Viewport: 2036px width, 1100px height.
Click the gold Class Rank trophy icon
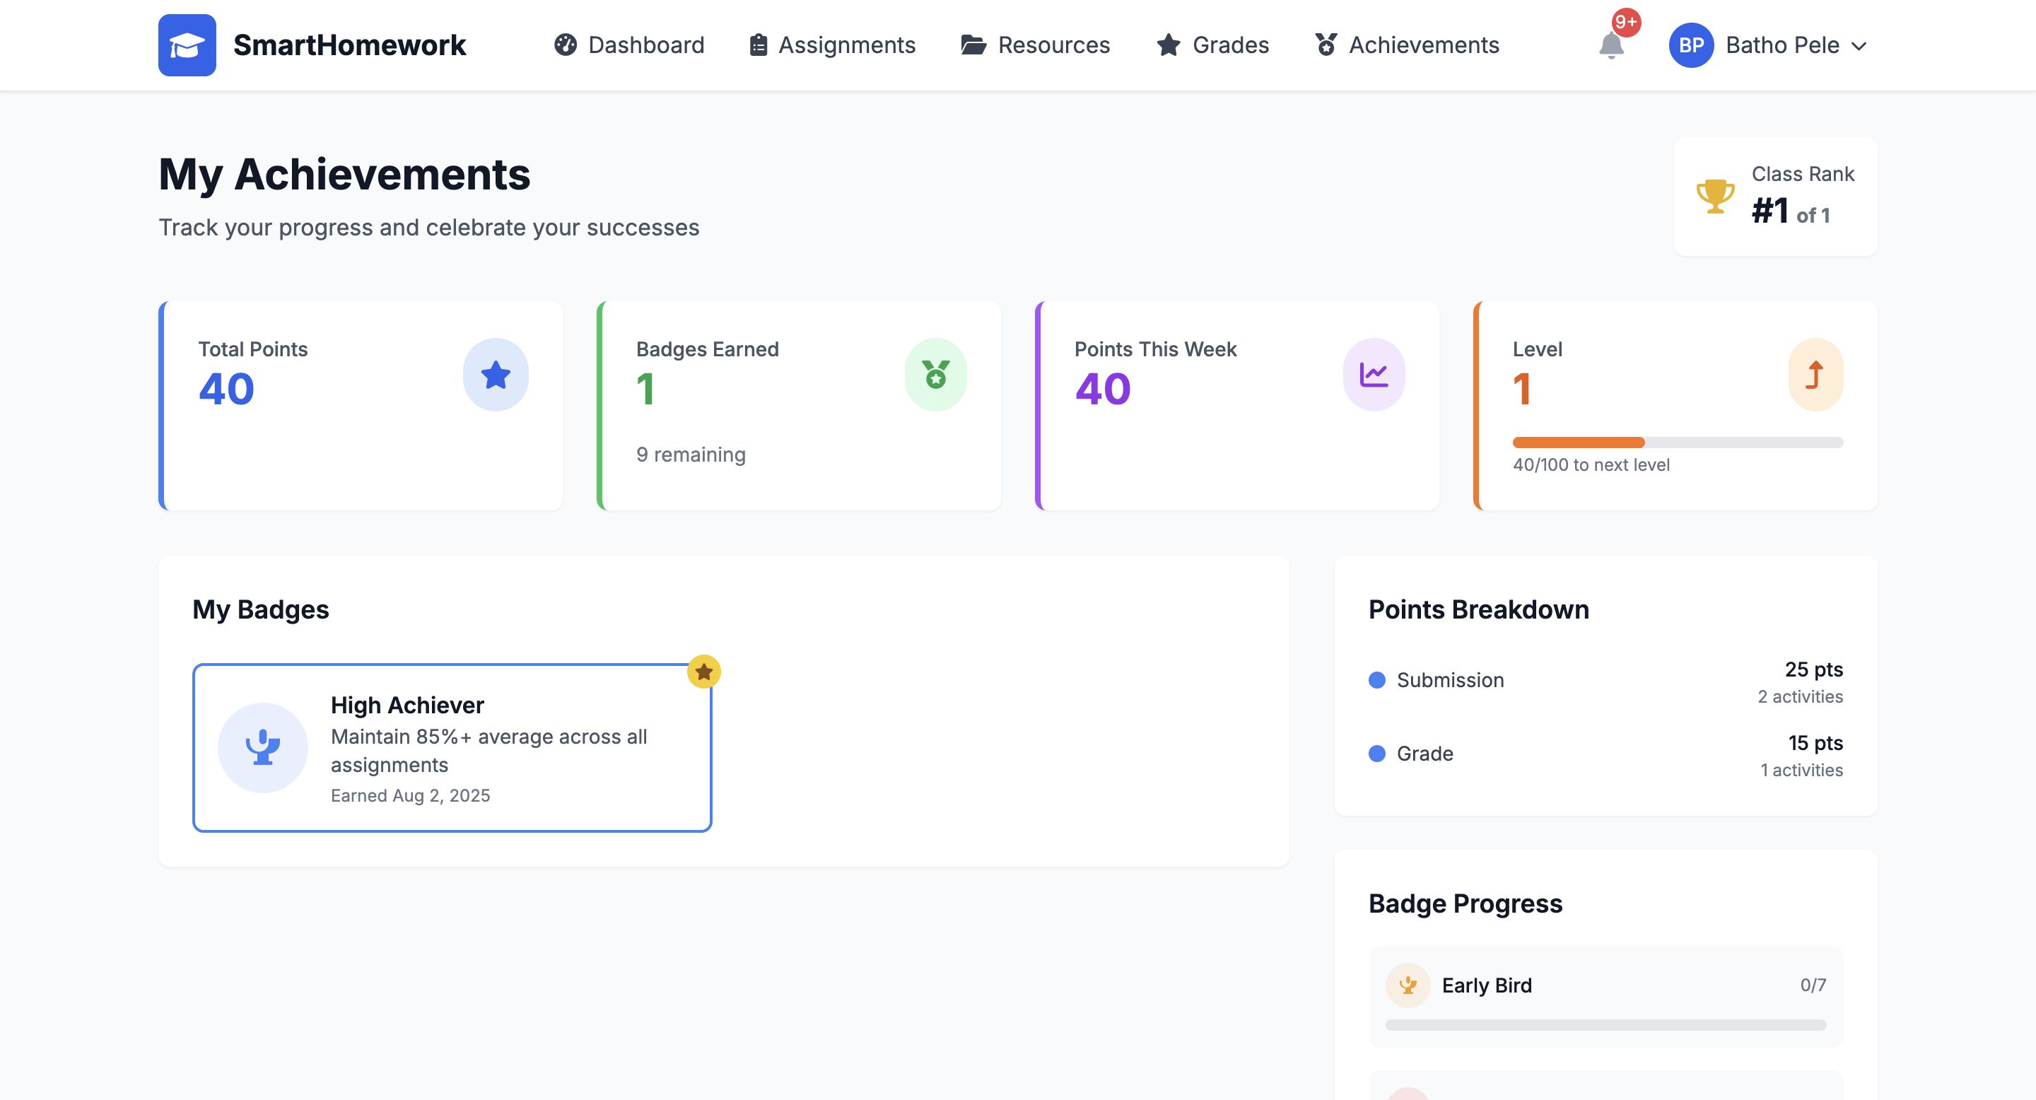pyautogui.click(x=1714, y=196)
